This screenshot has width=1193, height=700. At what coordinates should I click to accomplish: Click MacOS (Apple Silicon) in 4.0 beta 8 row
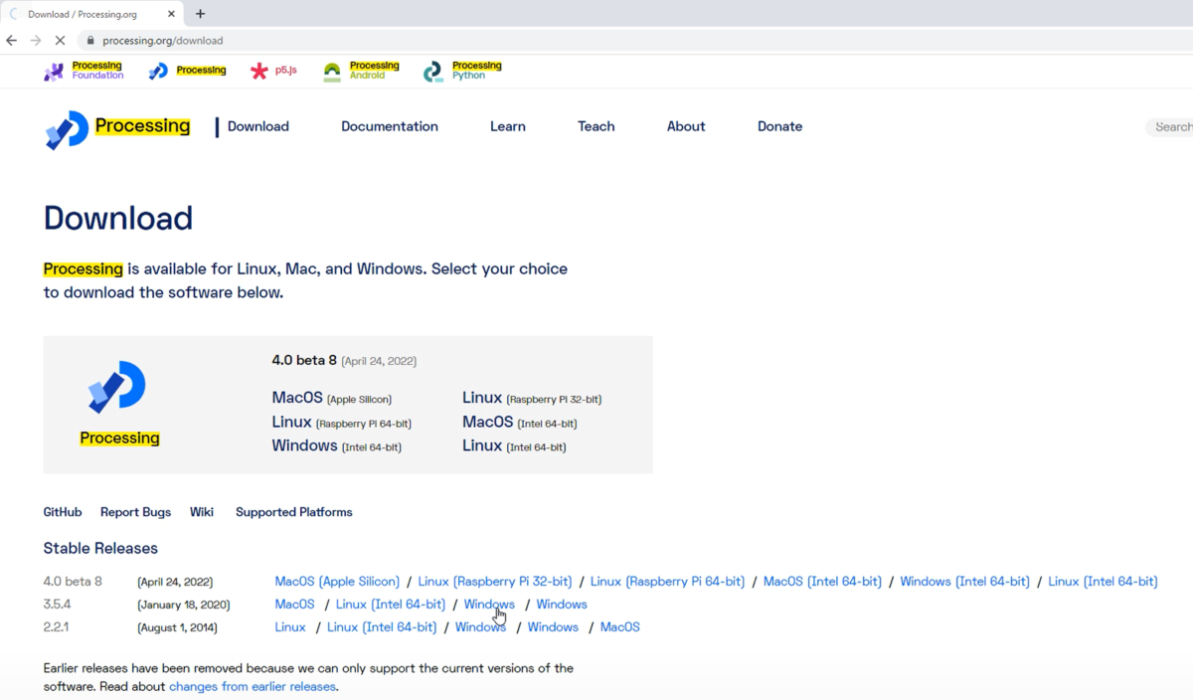(337, 581)
